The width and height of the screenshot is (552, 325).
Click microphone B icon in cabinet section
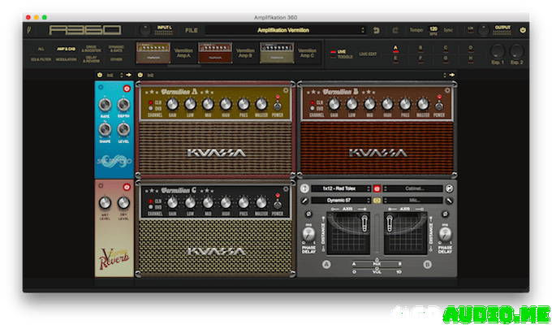pos(449,201)
